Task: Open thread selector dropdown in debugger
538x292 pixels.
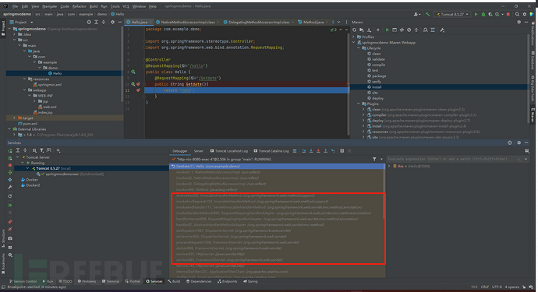Action: [381, 159]
